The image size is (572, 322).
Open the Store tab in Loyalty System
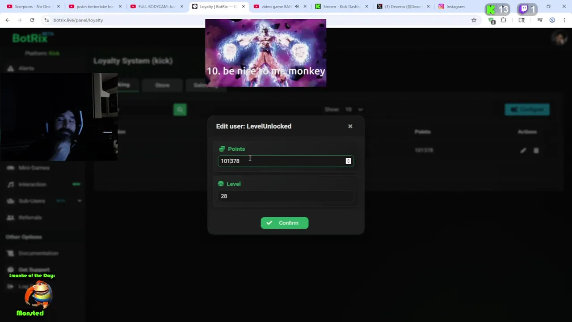pos(162,85)
